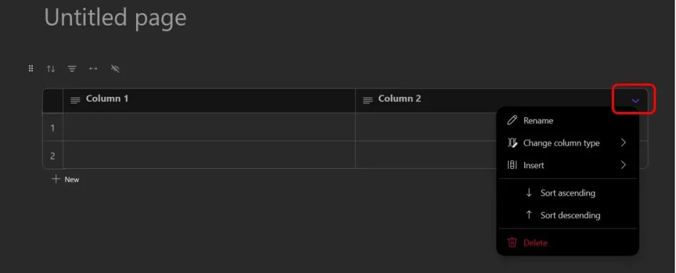Screen dimensions: 676x273
Task: Open the sort icon in table toolbar
Action: point(51,69)
